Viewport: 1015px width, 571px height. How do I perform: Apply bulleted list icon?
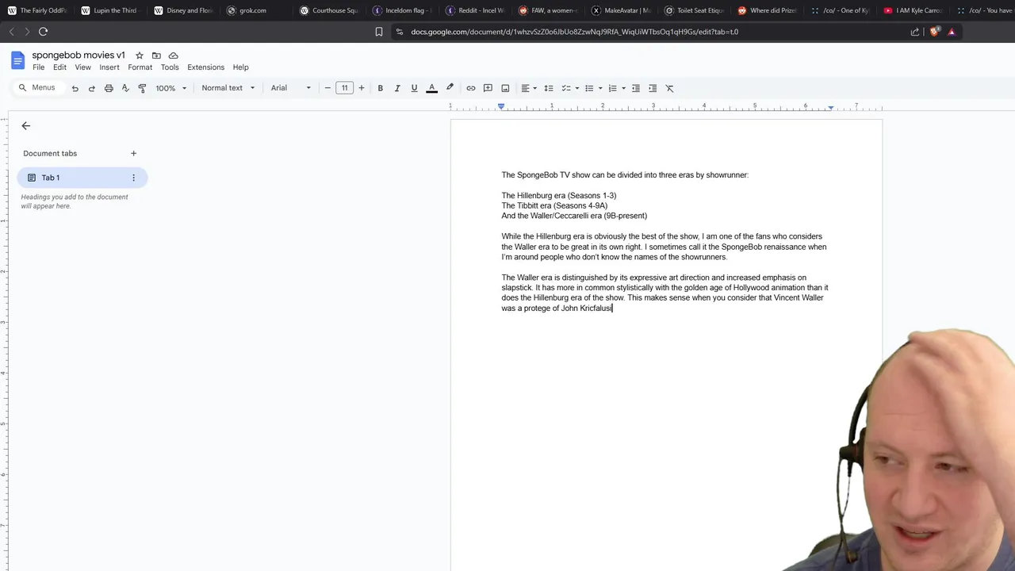point(589,88)
